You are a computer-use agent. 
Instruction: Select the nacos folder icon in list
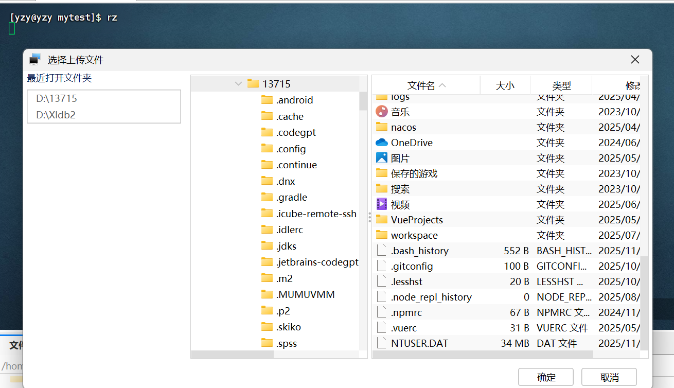pos(381,127)
